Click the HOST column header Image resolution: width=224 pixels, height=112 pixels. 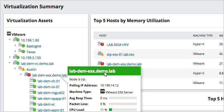click(103, 35)
